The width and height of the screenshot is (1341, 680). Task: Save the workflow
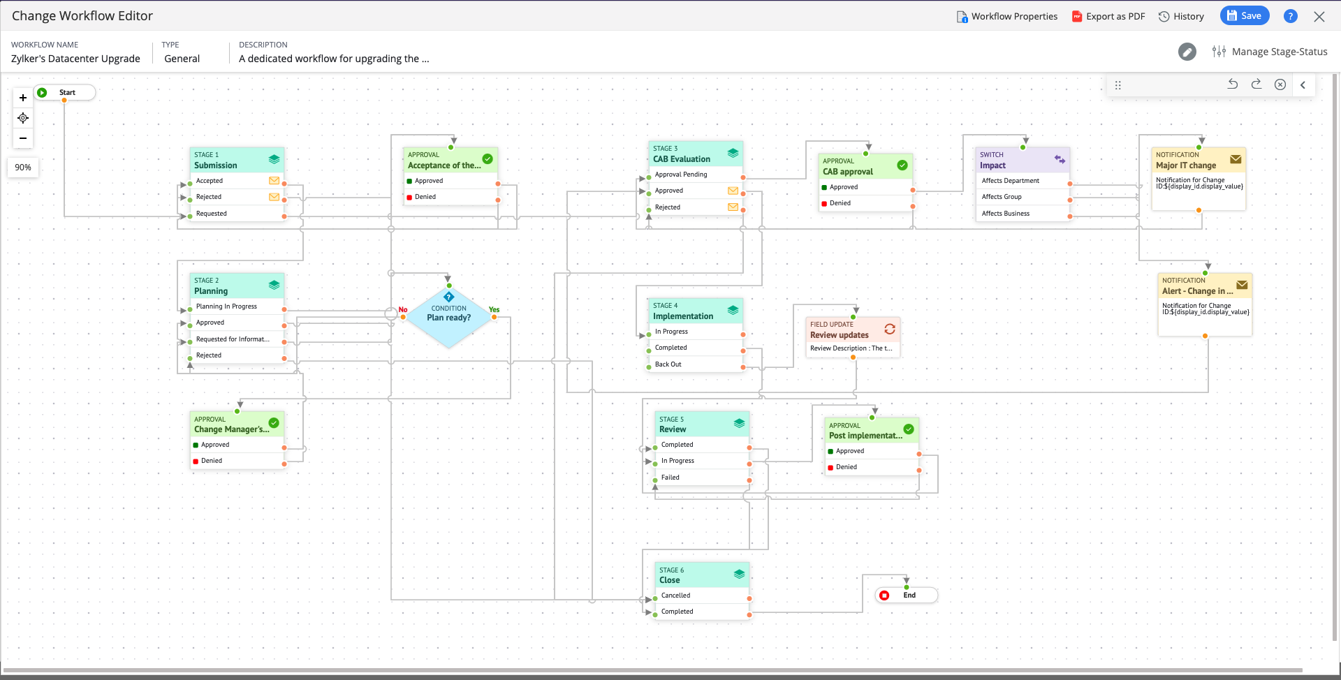pyautogui.click(x=1245, y=15)
